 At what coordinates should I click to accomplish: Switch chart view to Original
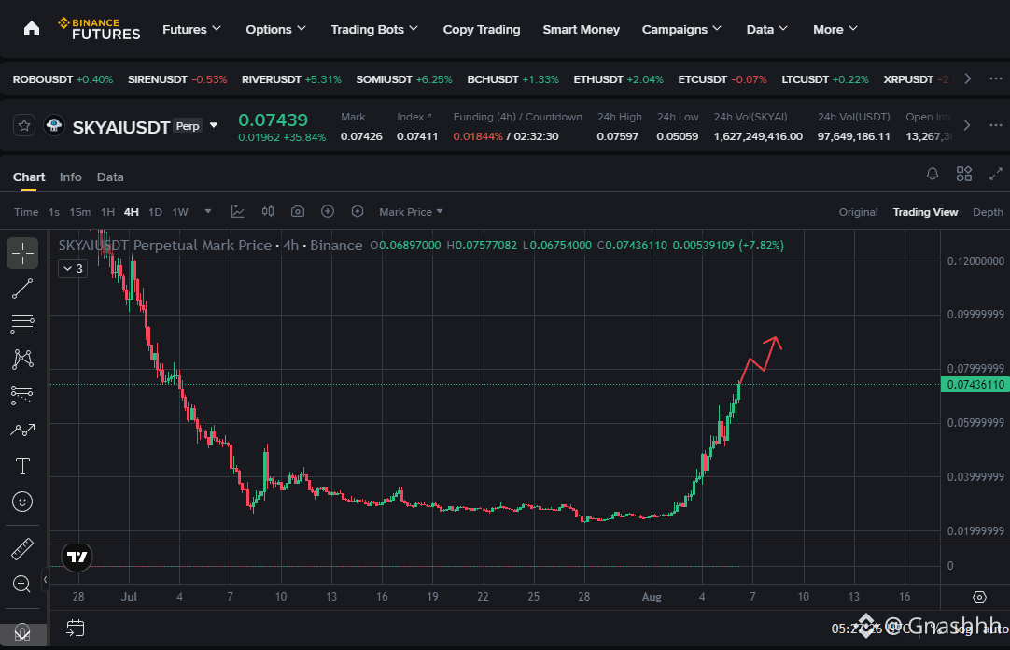(x=858, y=212)
